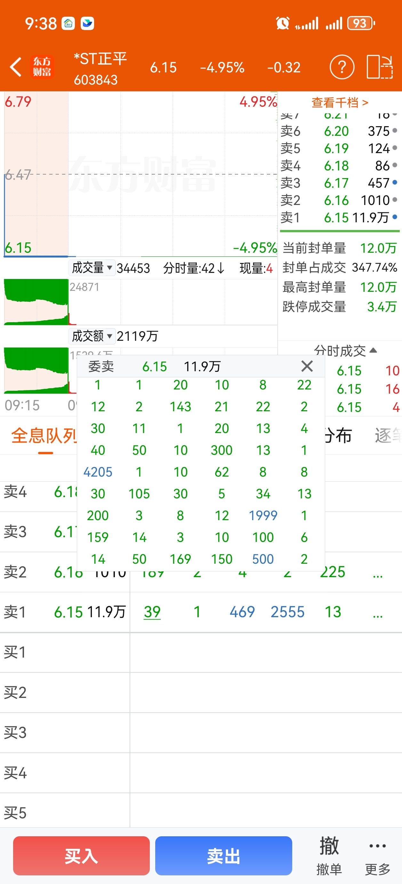Tap the 买1 empty bid row
This screenshot has height=884, width=402.
pyautogui.click(x=201, y=652)
